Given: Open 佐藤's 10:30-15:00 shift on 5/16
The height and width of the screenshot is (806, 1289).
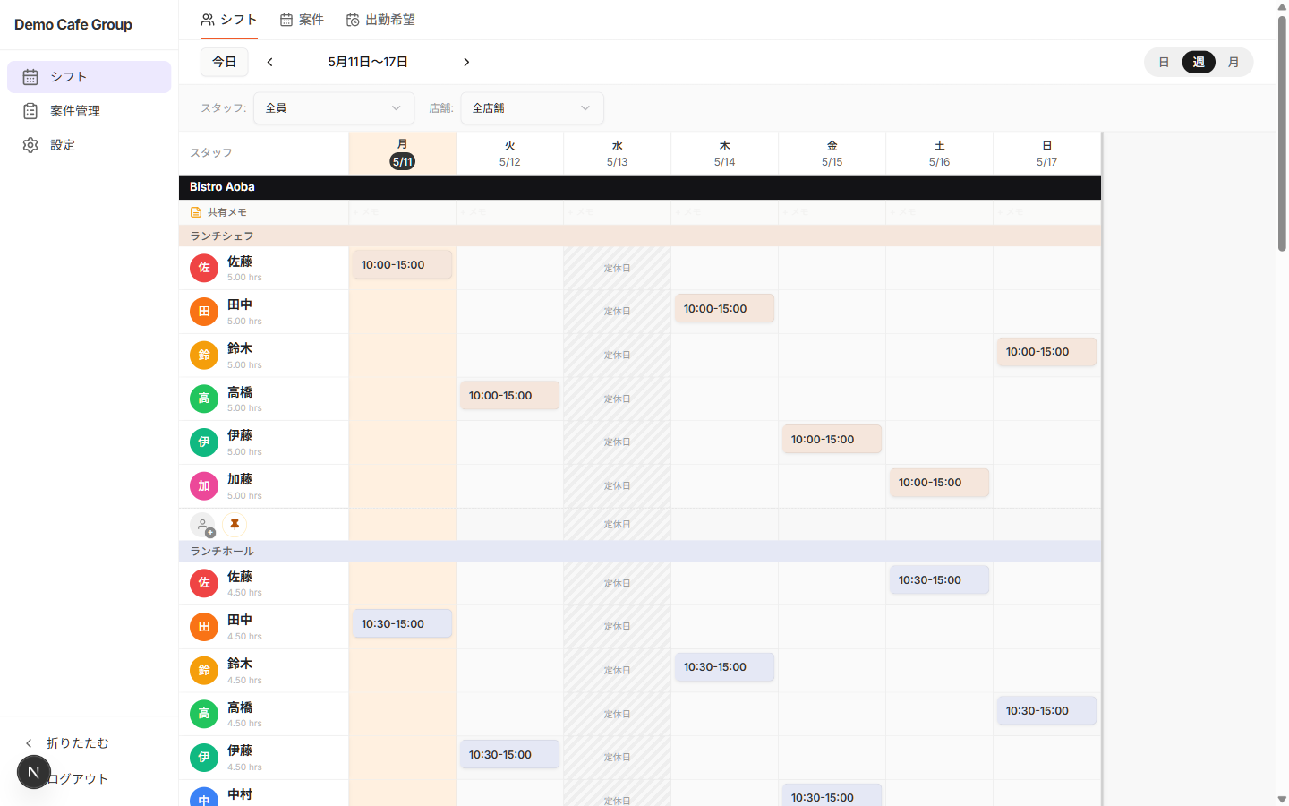Looking at the screenshot, I should click(x=939, y=580).
